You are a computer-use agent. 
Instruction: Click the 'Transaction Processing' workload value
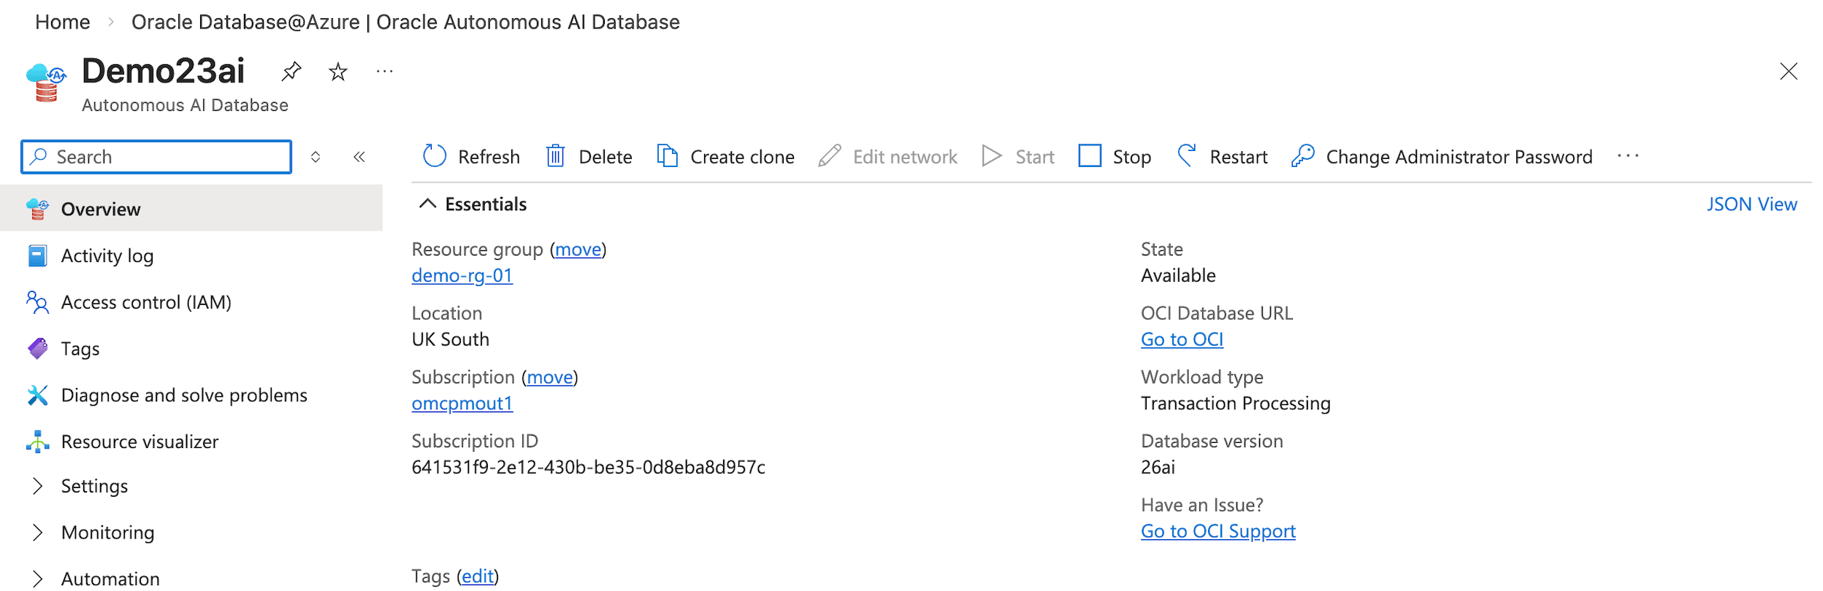pos(1235,403)
